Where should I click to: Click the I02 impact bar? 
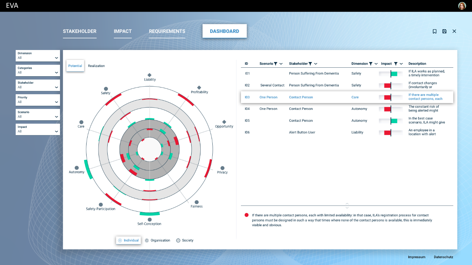[391, 85]
